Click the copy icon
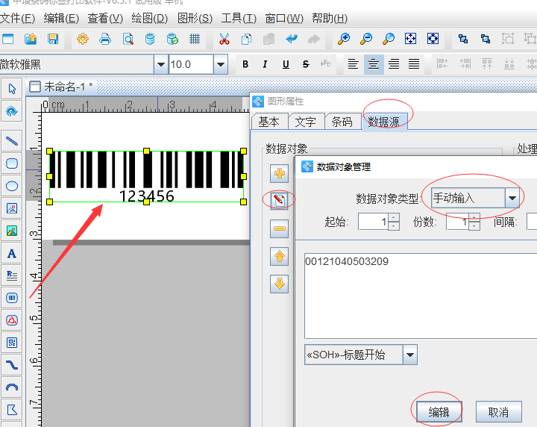Image resolution: width=537 pixels, height=427 pixels. pyautogui.click(x=247, y=39)
